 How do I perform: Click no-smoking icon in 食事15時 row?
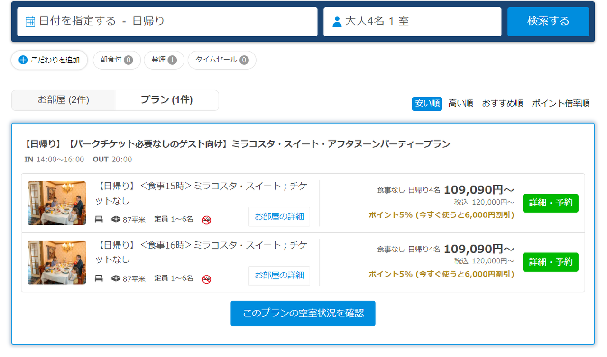click(207, 220)
